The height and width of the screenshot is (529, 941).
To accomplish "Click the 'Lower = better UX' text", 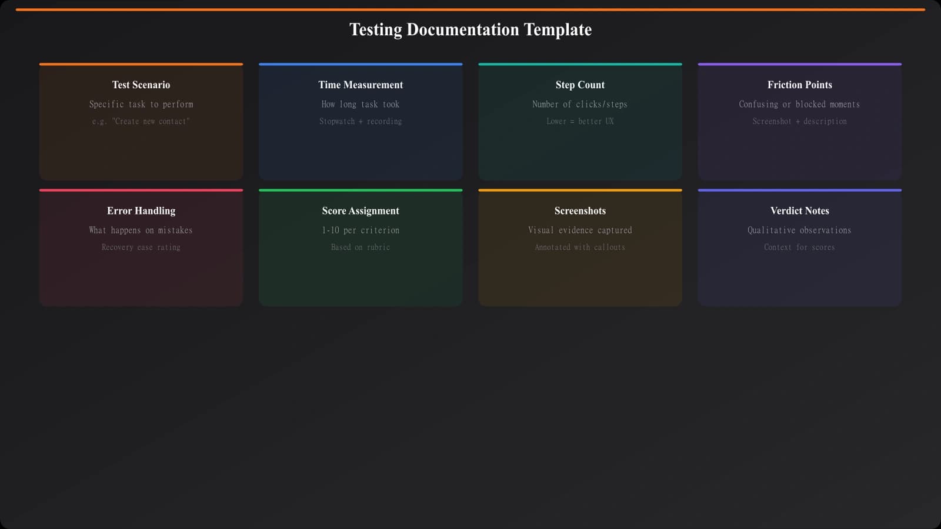I will click(x=580, y=122).
